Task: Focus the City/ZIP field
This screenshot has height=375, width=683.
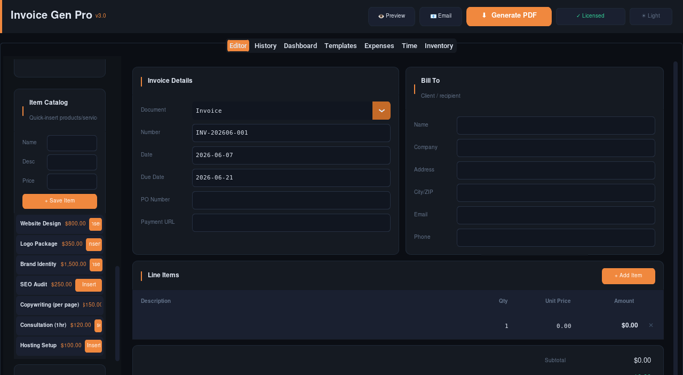Action: (556, 193)
